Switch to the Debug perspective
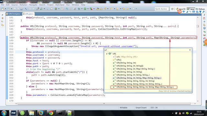This screenshot has width=207, height=116. pyautogui.click(x=200, y=9)
